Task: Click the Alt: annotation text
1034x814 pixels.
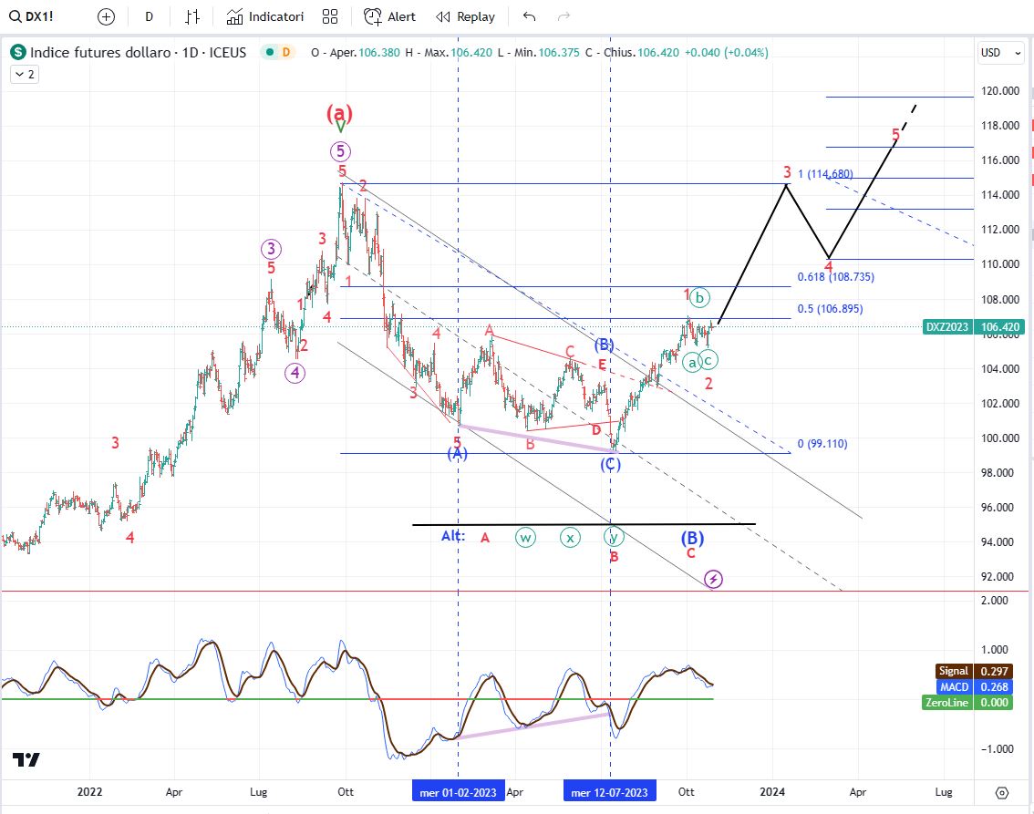Action: point(453,537)
